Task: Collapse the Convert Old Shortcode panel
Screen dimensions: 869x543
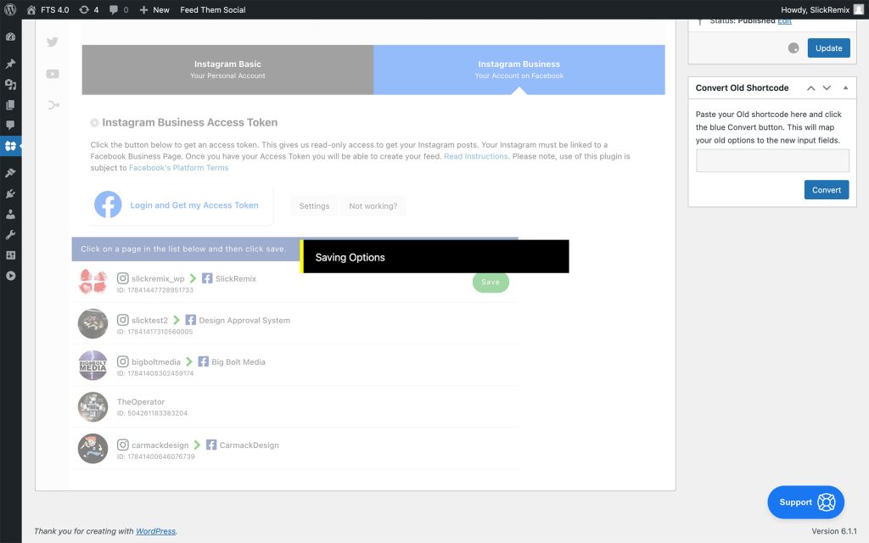Action: click(846, 88)
